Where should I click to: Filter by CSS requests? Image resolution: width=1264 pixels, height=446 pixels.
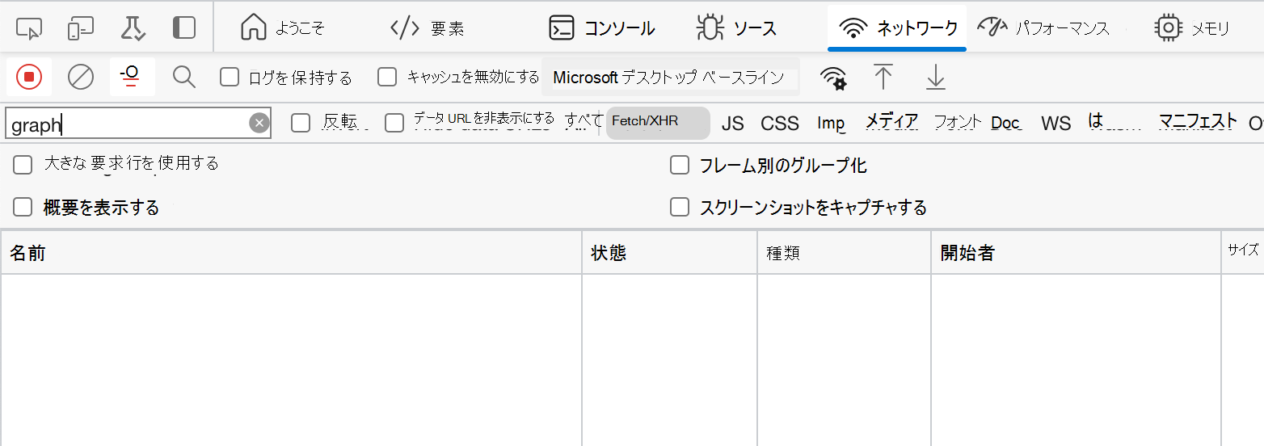pos(780,123)
